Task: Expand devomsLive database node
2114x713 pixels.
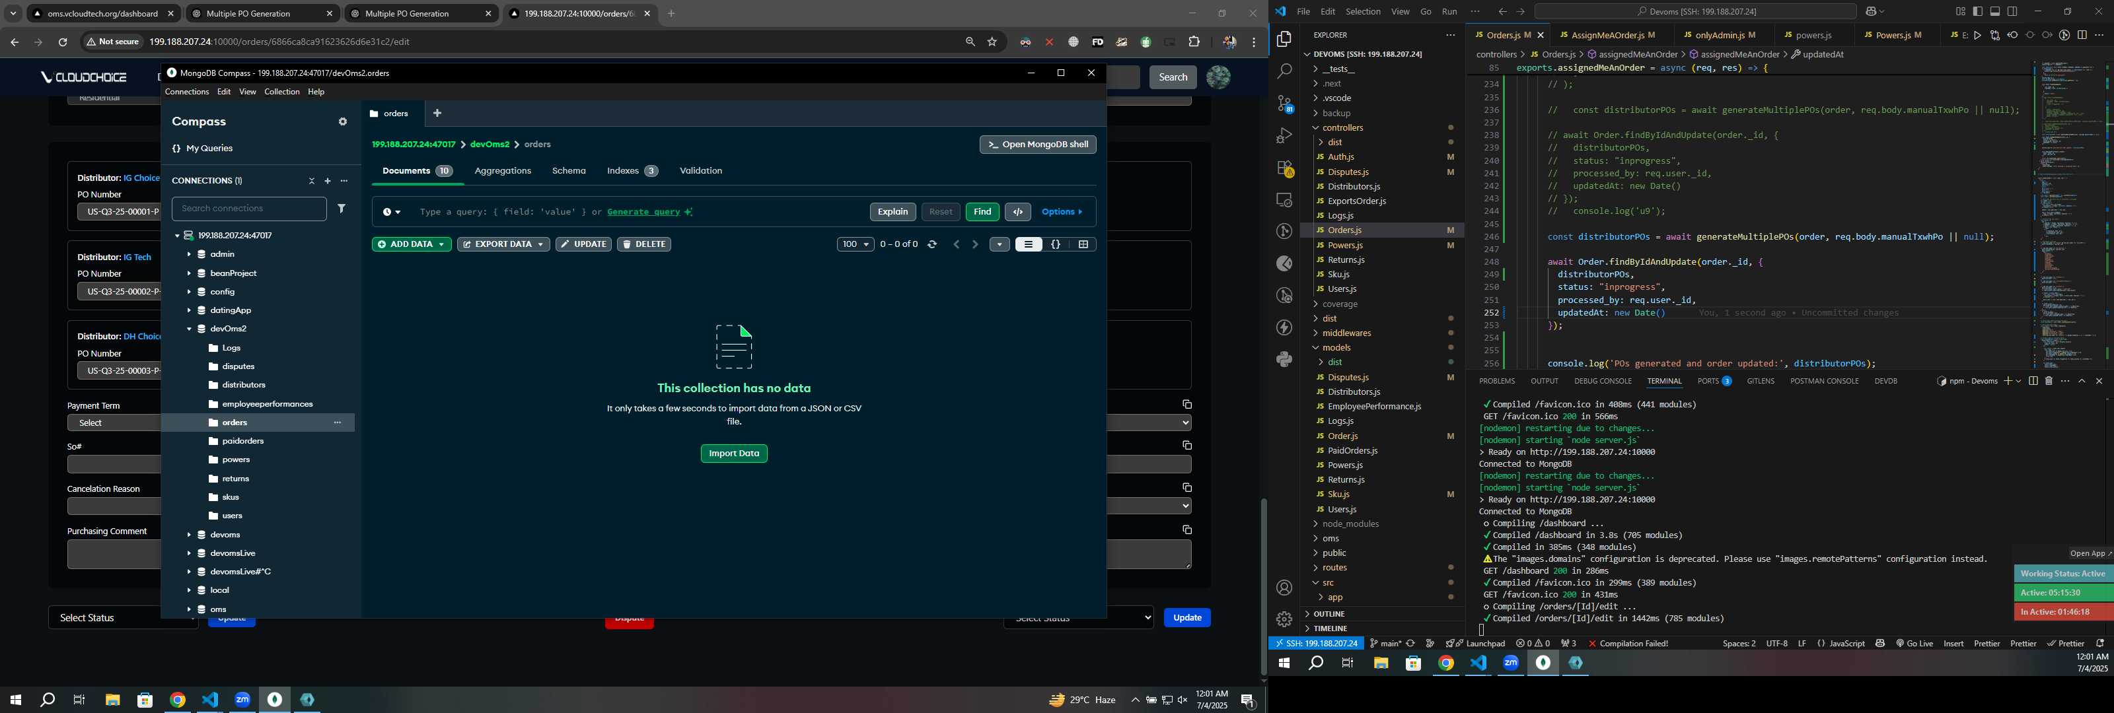Action: 189,553
